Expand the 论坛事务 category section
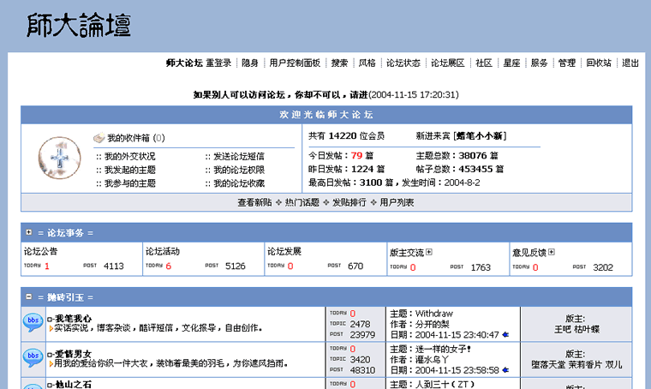The height and width of the screenshot is (389, 651). tap(29, 232)
